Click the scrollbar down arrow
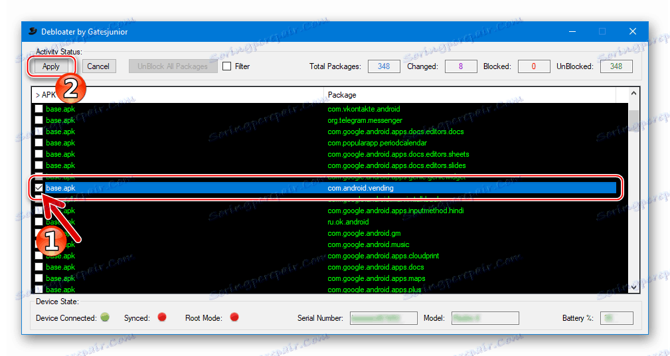Screen dimensions: 670x356 (x=633, y=287)
